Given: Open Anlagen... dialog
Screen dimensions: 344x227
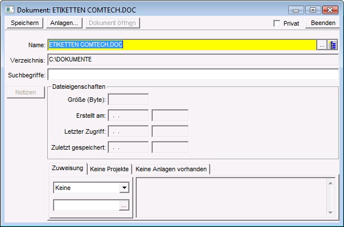Looking at the screenshot, I should tap(64, 23).
